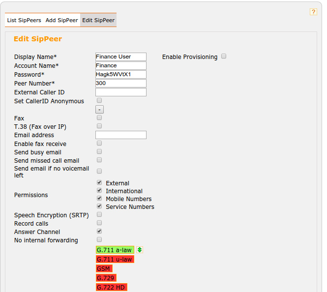This screenshot has height=292, width=327.
Task: Open the Add SipPeer tab
Action: coord(61,20)
